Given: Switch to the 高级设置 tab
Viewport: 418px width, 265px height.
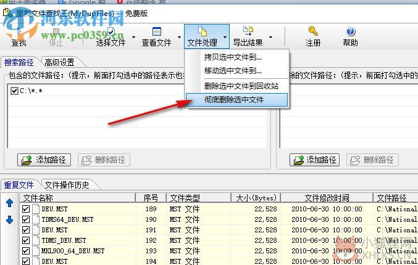Looking at the screenshot, I should tap(59, 62).
